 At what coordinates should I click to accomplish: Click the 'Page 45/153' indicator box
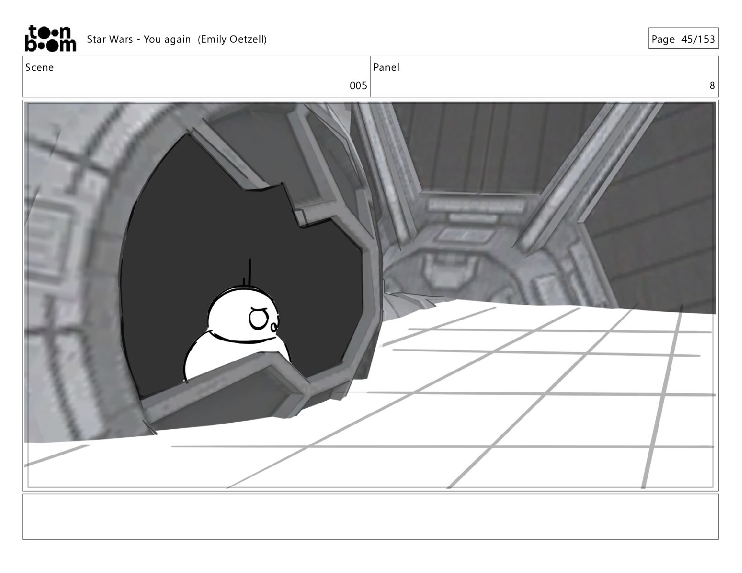pyautogui.click(x=683, y=39)
